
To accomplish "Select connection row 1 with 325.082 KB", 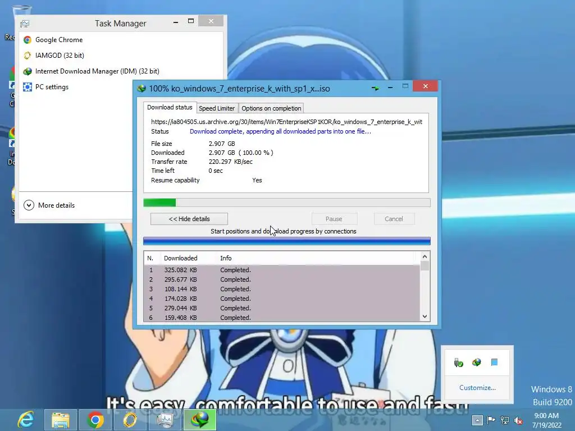I will 282,270.
